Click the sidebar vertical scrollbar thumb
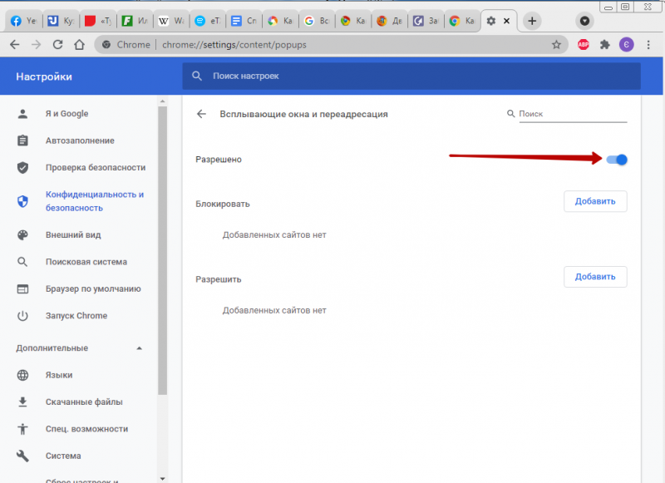This screenshot has height=483, width=665. click(x=162, y=250)
